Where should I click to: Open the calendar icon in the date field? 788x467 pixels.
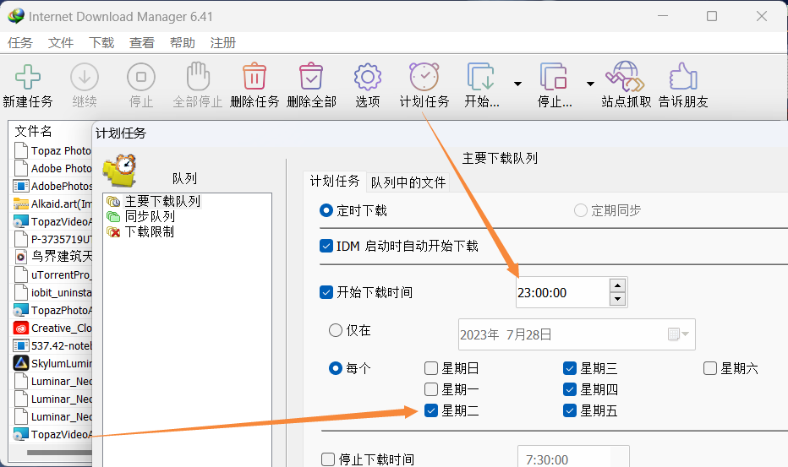coord(674,334)
